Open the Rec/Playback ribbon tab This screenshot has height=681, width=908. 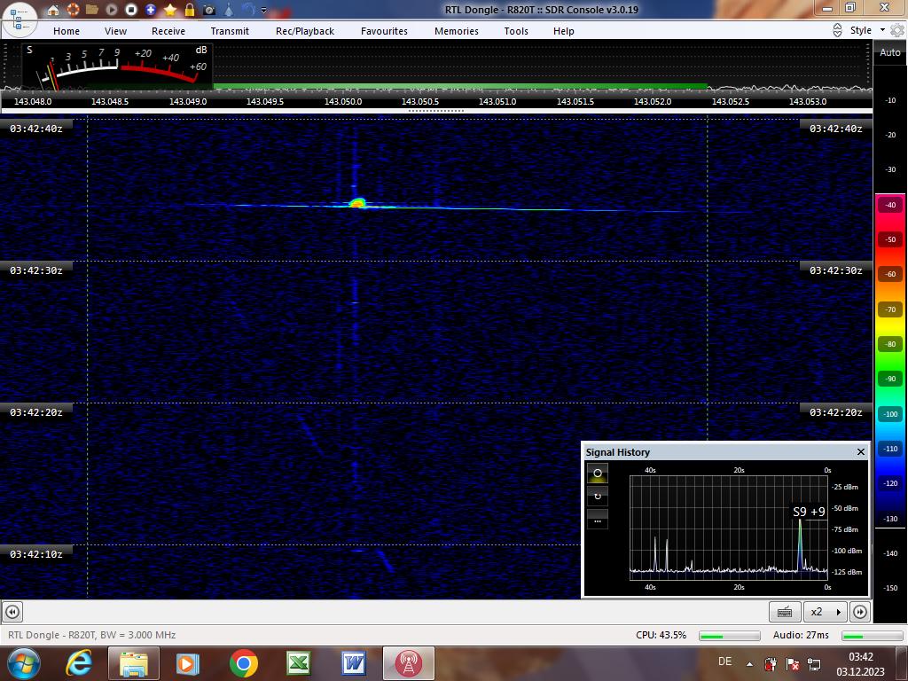[x=305, y=31]
